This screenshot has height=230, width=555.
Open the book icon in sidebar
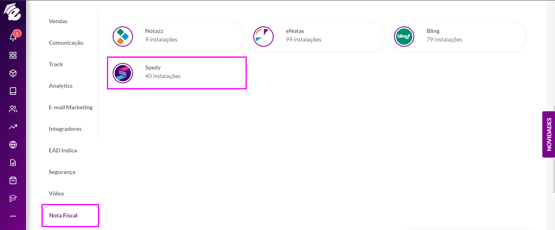pos(13,91)
